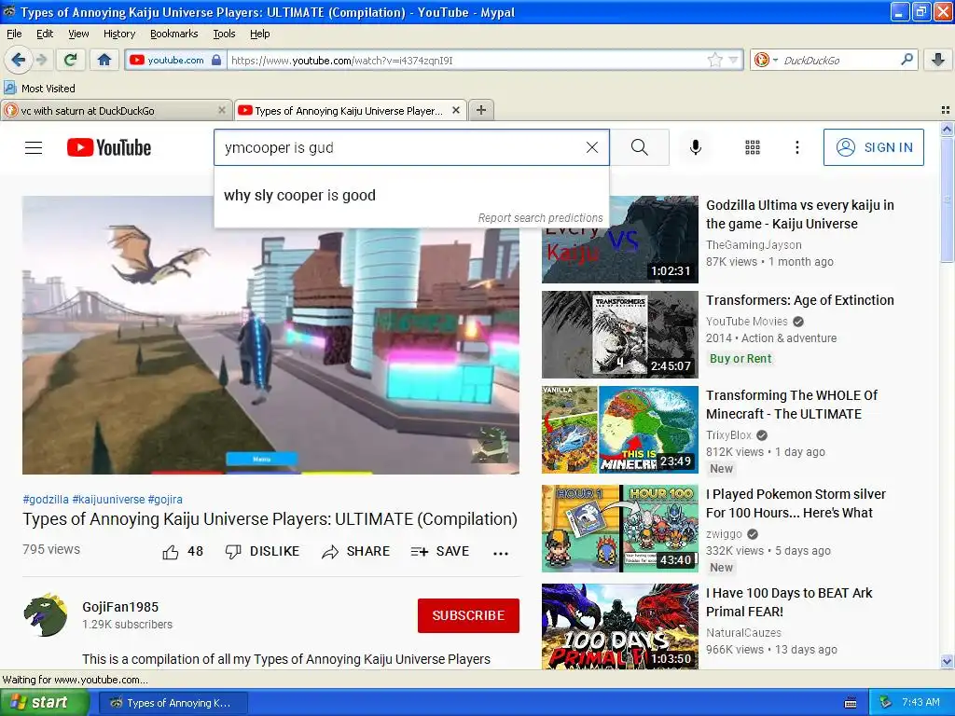Click the YouTube search magnifier button

(x=640, y=147)
